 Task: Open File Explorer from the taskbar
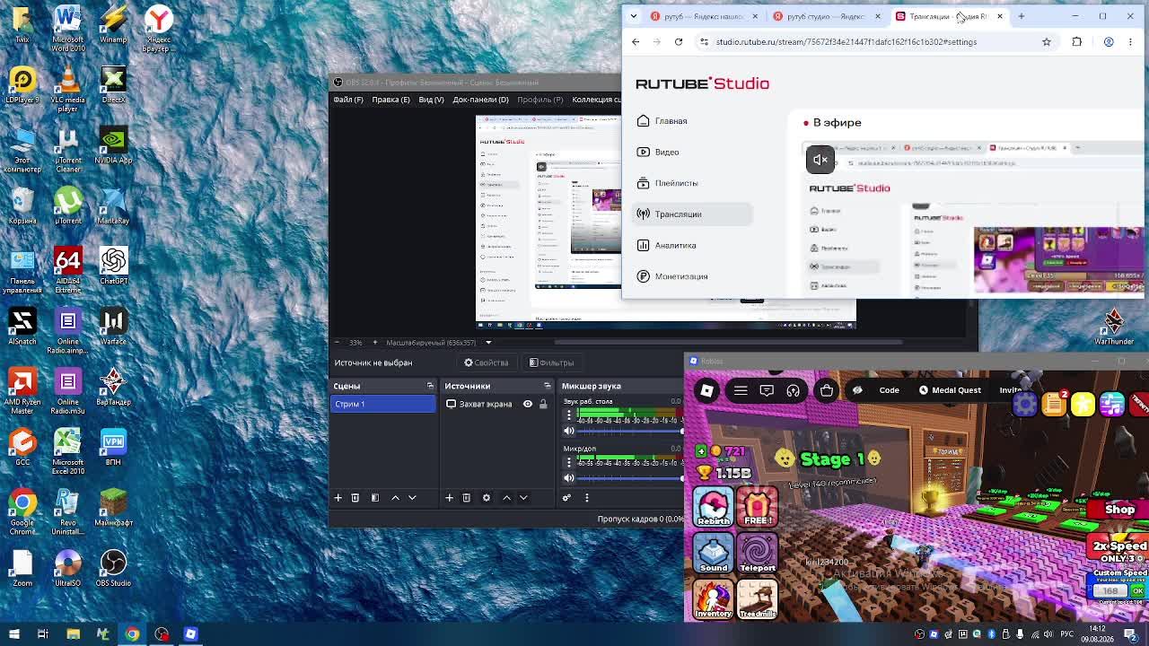pyautogui.click(x=73, y=634)
